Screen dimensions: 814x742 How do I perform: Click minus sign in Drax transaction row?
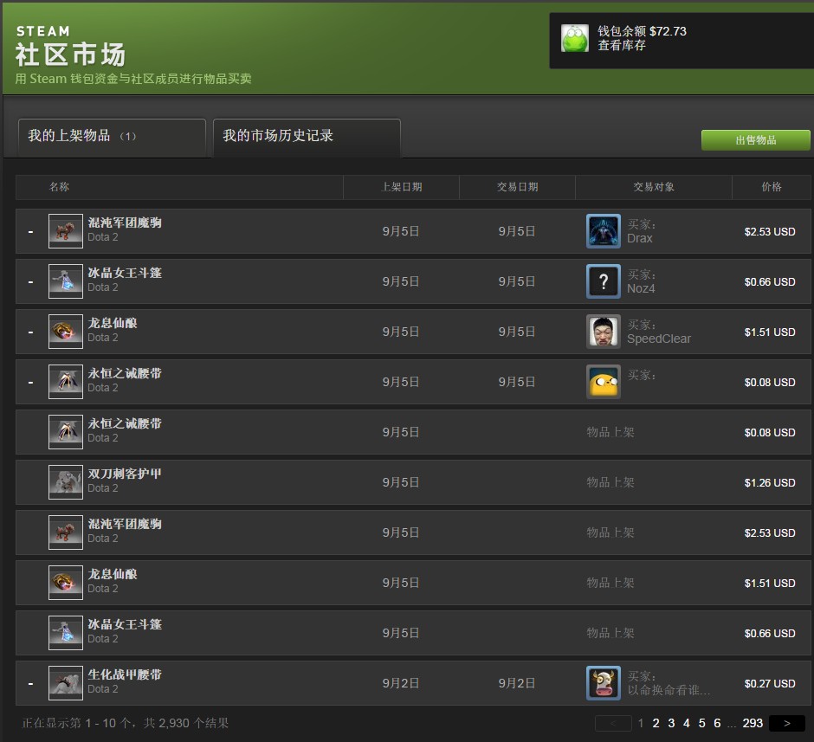30,231
